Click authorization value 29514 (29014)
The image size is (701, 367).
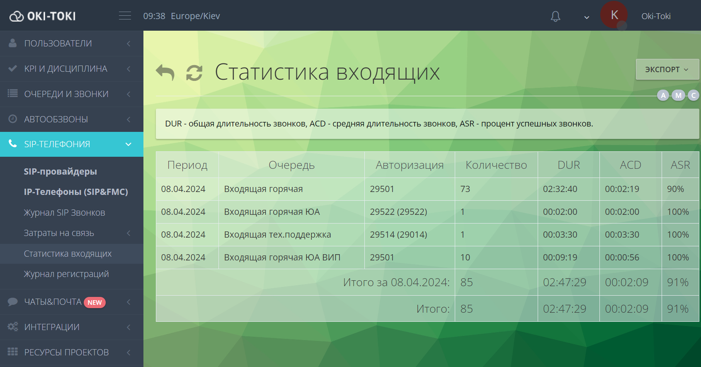398,235
